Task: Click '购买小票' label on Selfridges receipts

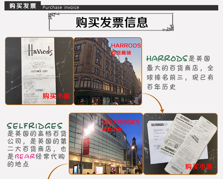Action: 199,166
